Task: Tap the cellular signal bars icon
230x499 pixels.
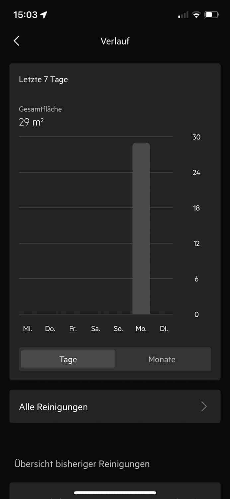Action: pos(183,15)
